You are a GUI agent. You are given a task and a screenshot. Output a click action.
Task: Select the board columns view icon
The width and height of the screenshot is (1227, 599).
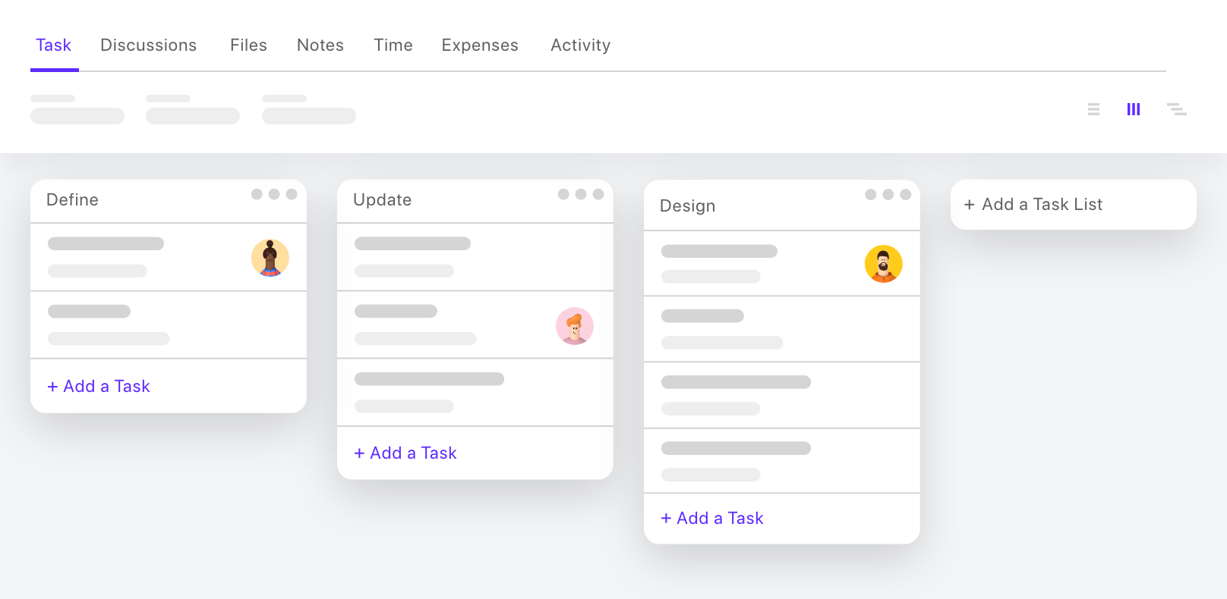[x=1134, y=109]
